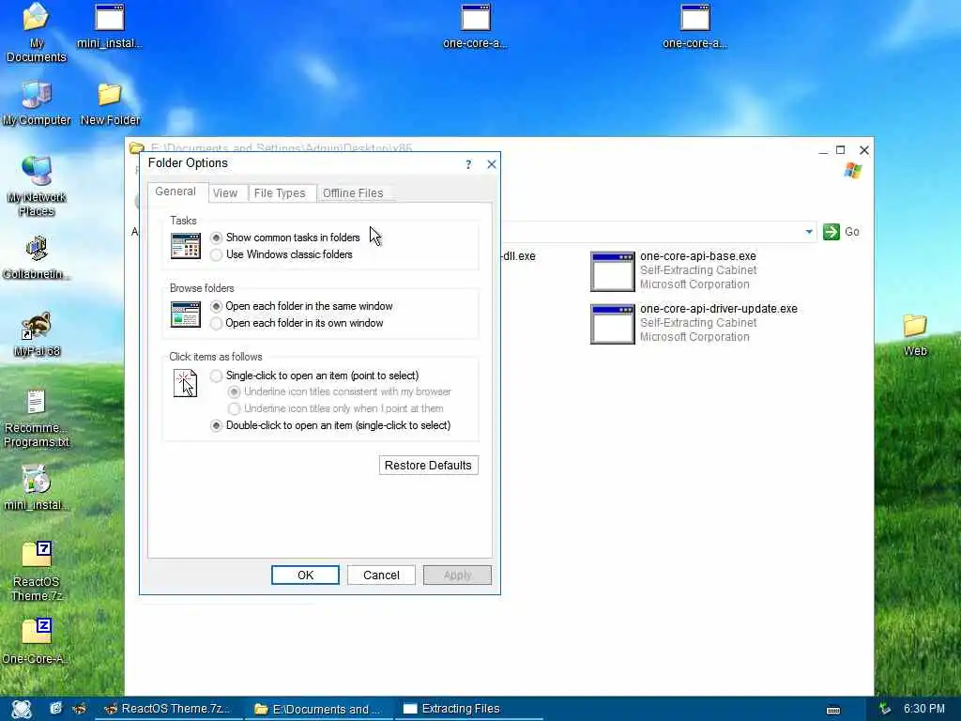Close the Folder Options dialog
The width and height of the screenshot is (961, 721).
click(x=492, y=164)
